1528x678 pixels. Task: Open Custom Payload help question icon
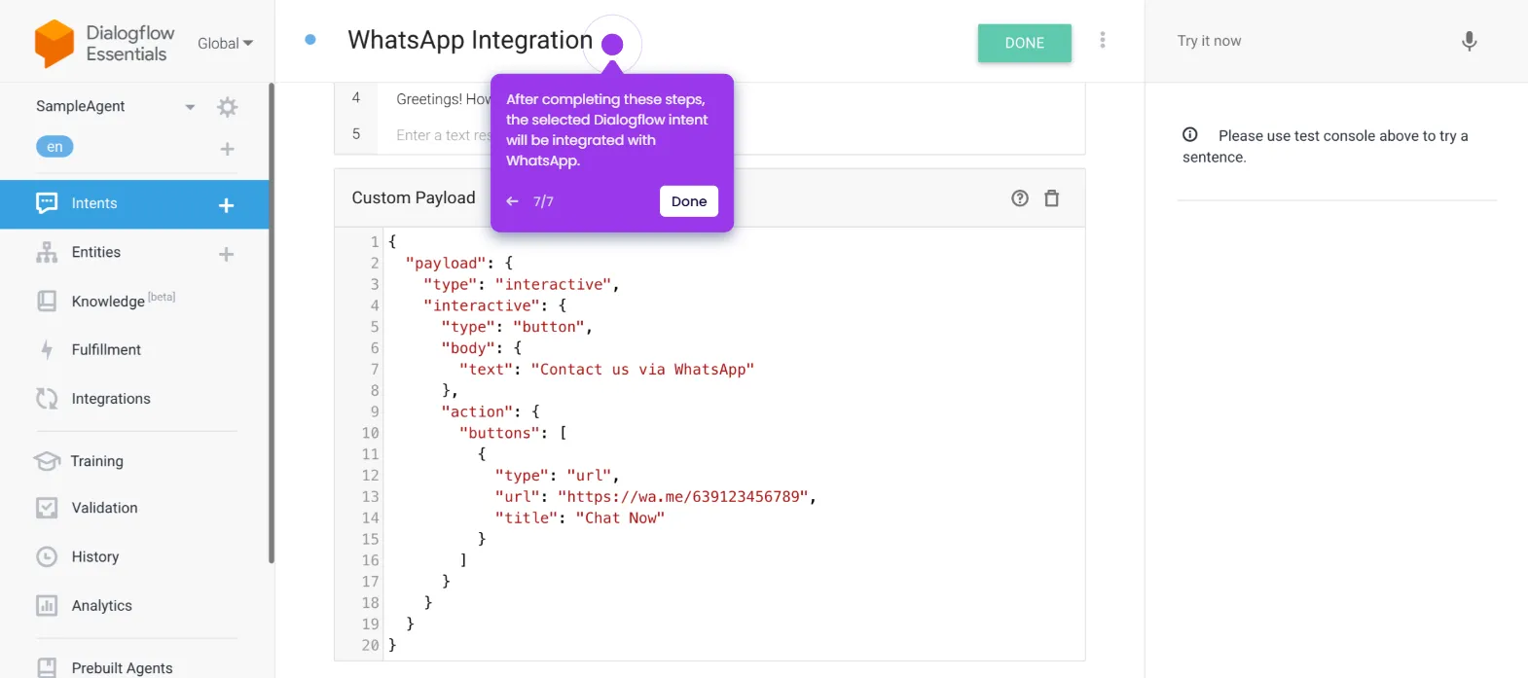pyautogui.click(x=1020, y=198)
